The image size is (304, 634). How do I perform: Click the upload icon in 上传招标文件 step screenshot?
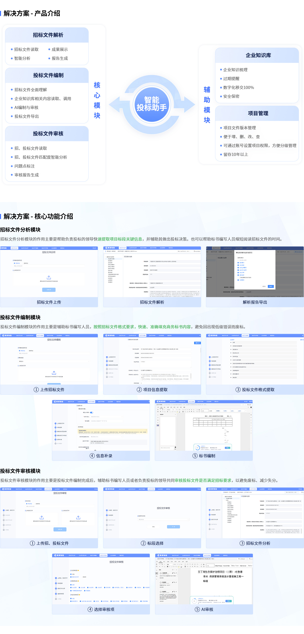pos(54,373)
